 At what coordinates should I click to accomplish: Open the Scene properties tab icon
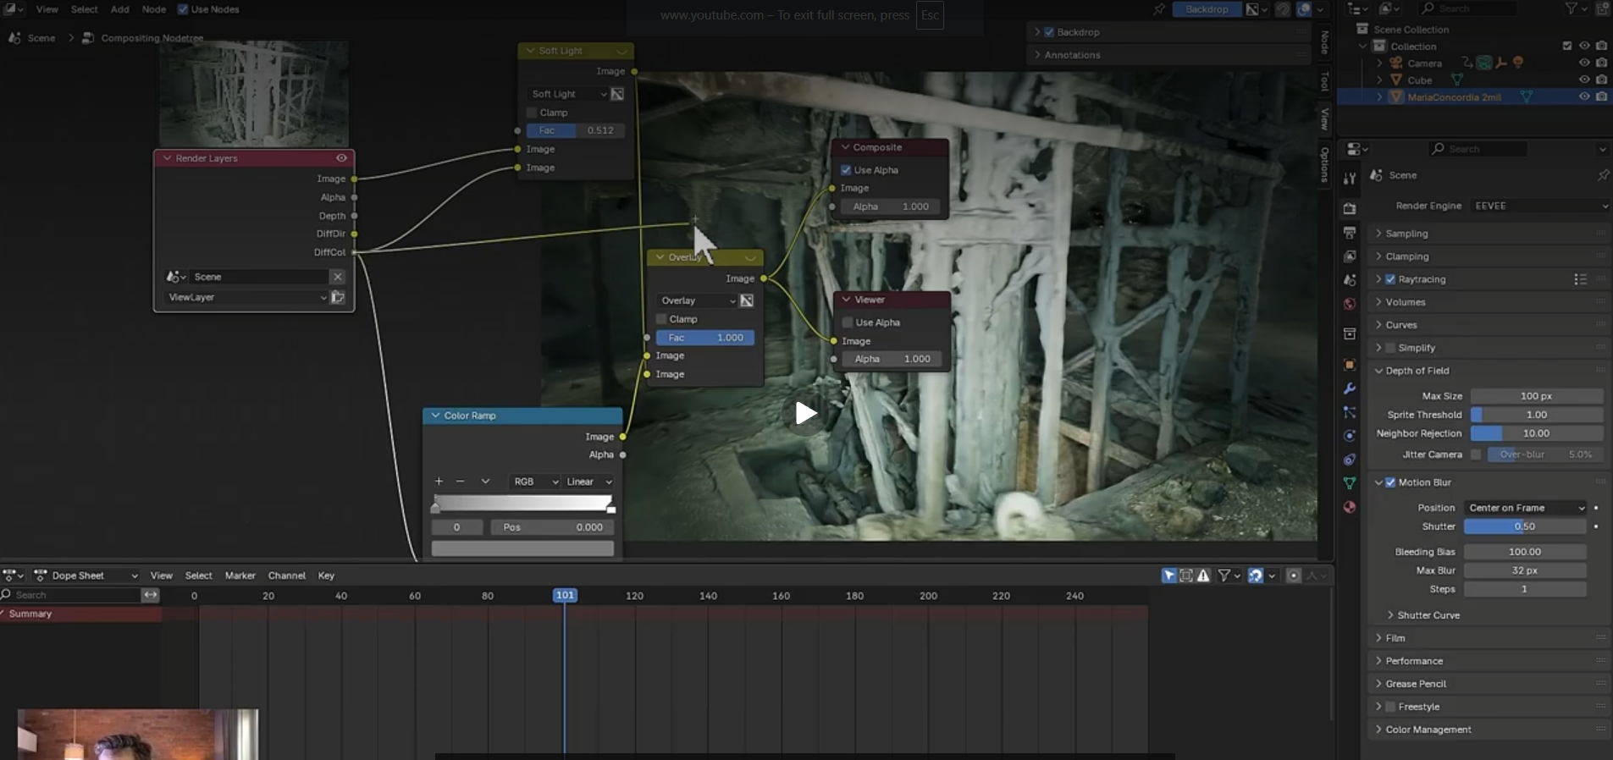(1350, 279)
